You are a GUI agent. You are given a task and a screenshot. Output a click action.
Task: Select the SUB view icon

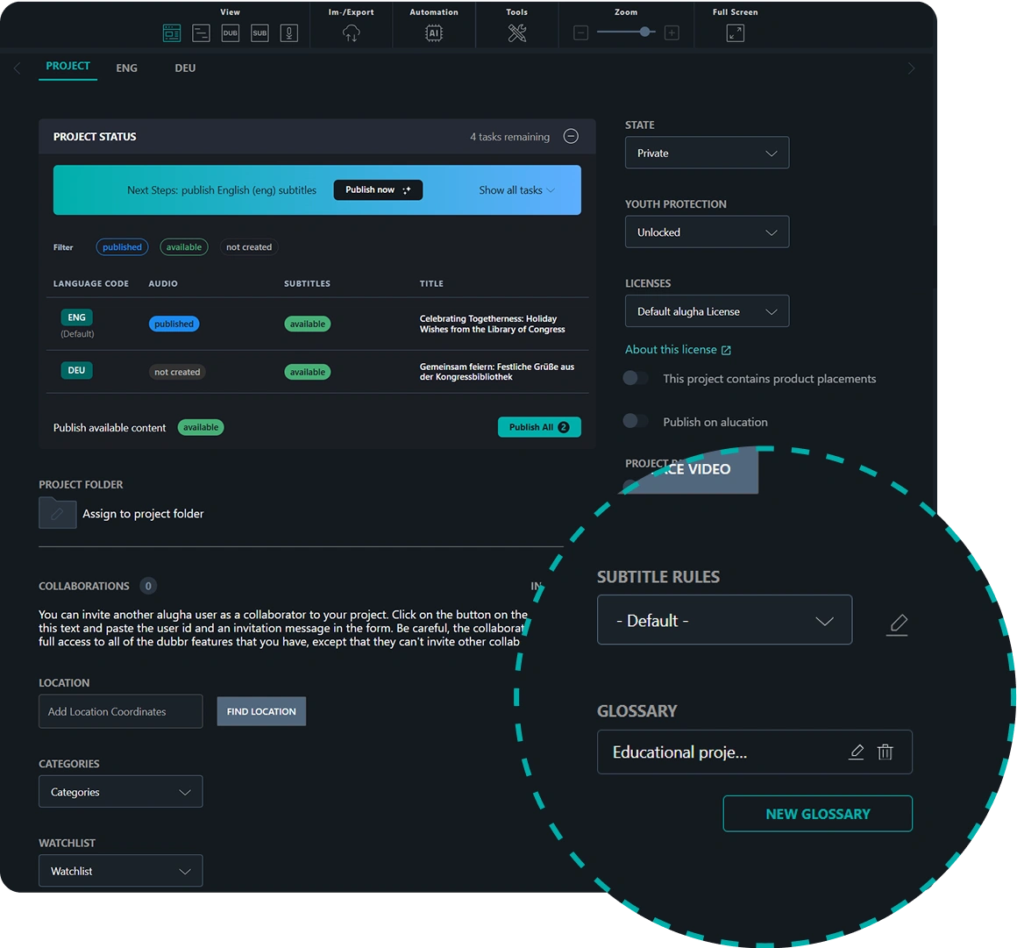point(260,33)
